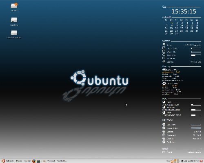
Task: Open the Systém menu
Action: click(x=28, y=161)
